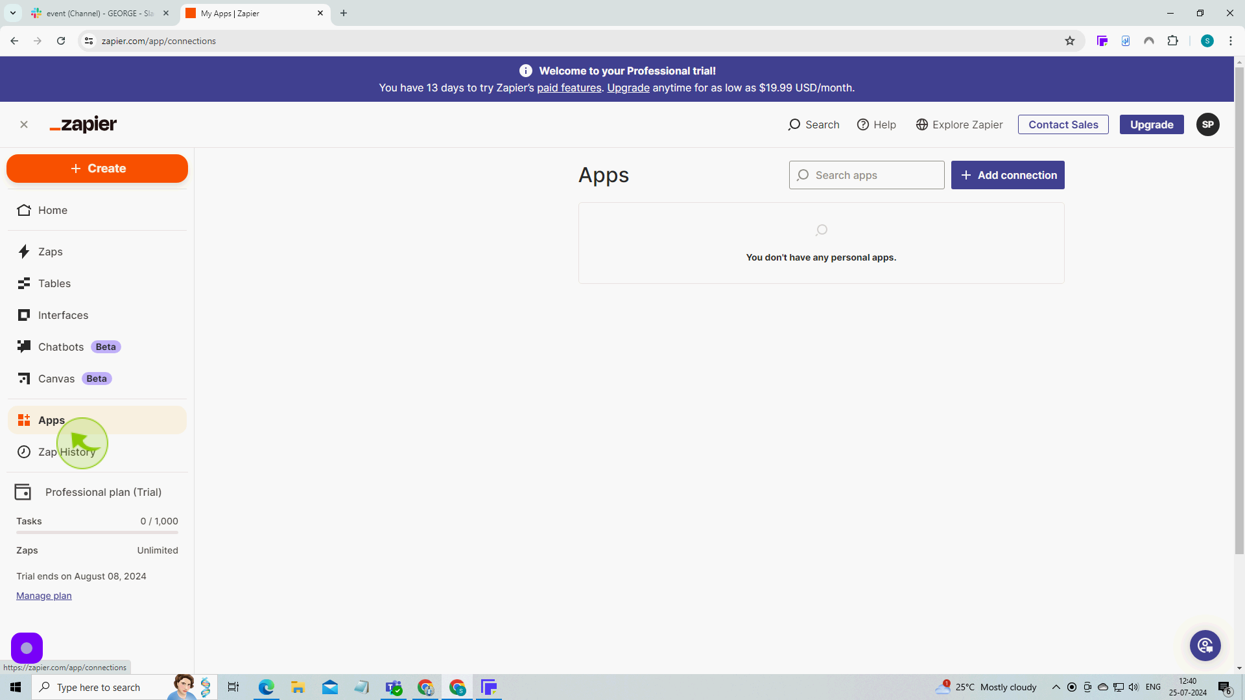Open the Home sidebar item
This screenshot has height=700, width=1245.
[97, 210]
